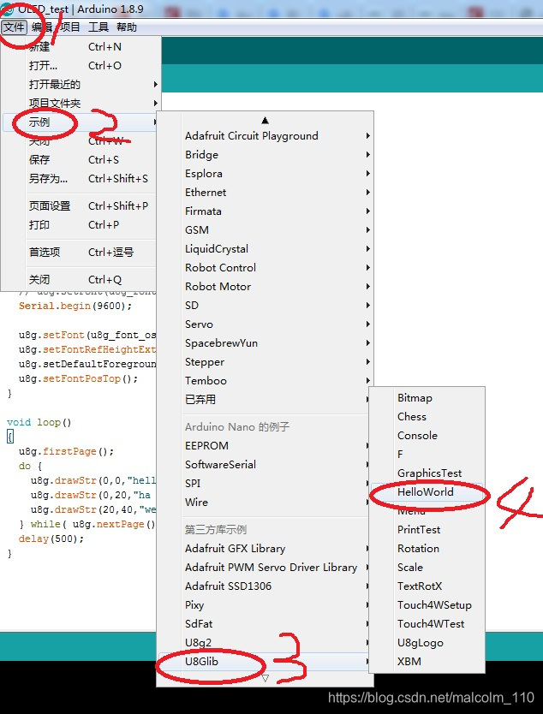The width and height of the screenshot is (543, 714).
Task: Expand the Firmata examples
Action: [x=266, y=211]
